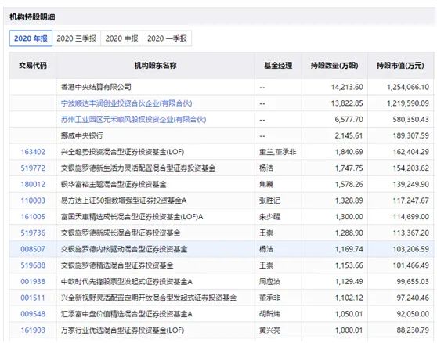Click the 持股数量(万股) column header
Image resolution: width=437 pixels, height=343 pixels.
pyautogui.click(x=334, y=66)
